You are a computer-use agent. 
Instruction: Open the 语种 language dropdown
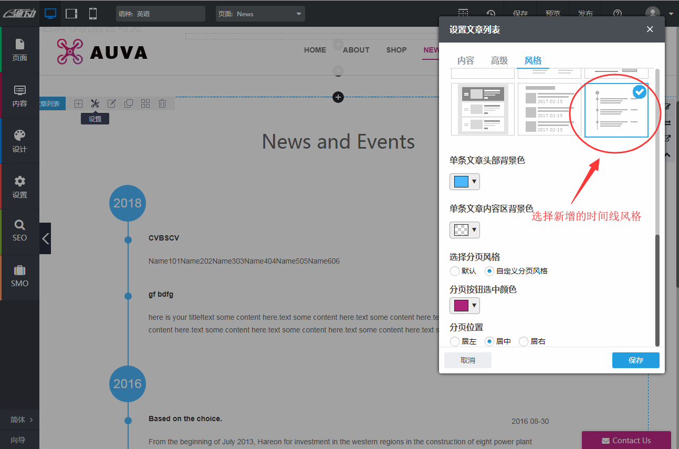(x=160, y=14)
